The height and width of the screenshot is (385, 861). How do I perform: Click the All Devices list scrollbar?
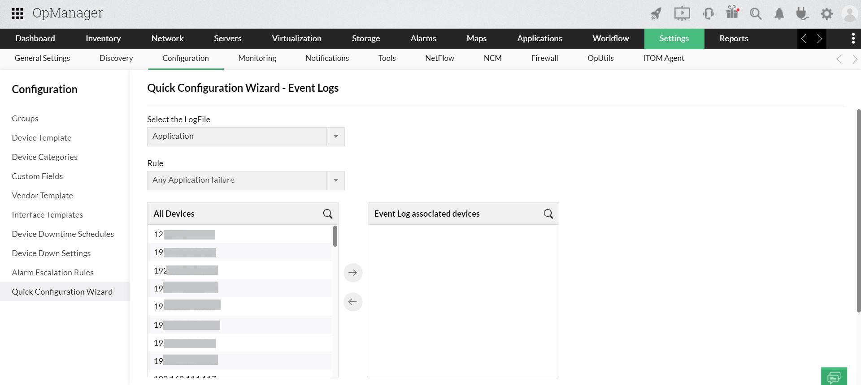coord(335,236)
